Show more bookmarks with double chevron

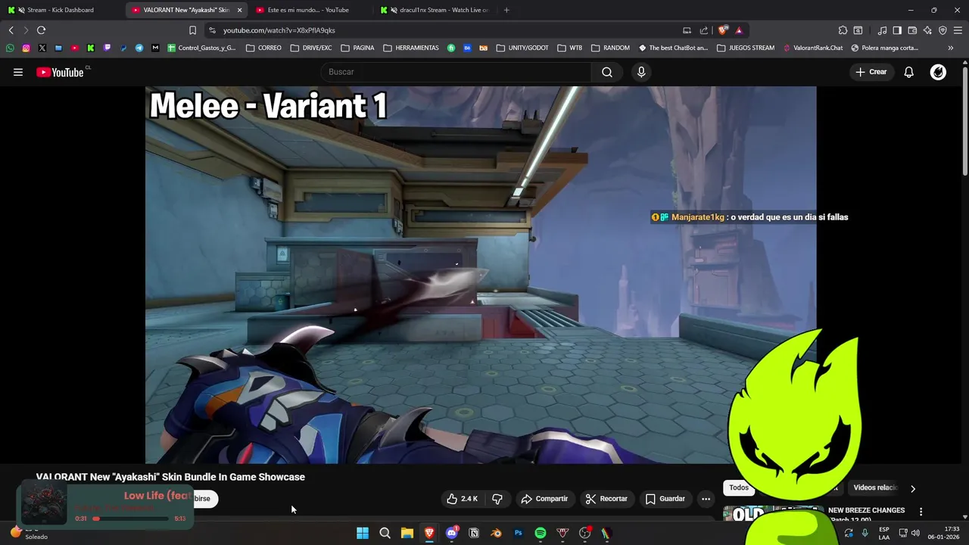point(951,48)
